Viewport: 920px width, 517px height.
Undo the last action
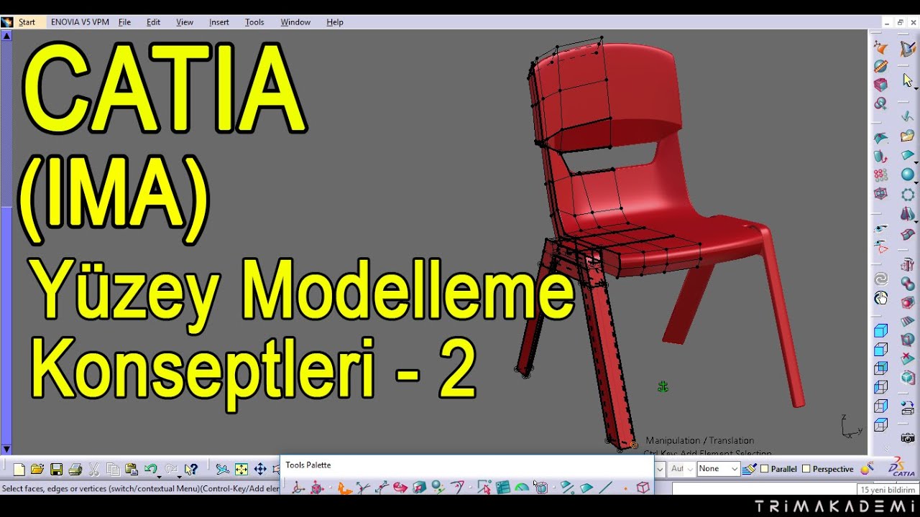pos(150,469)
